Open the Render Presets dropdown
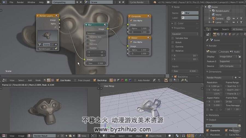 [220, 78]
